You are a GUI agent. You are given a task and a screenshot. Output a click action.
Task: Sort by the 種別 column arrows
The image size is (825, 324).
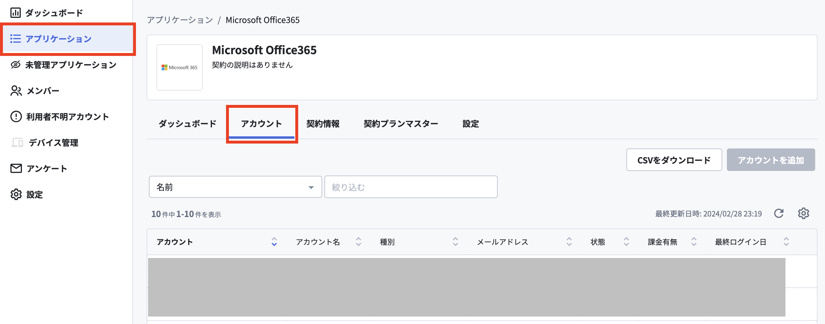456,242
